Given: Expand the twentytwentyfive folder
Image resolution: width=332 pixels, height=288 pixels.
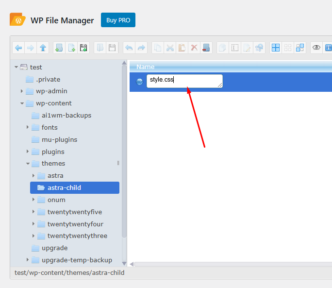Looking at the screenshot, I should tap(33, 212).
